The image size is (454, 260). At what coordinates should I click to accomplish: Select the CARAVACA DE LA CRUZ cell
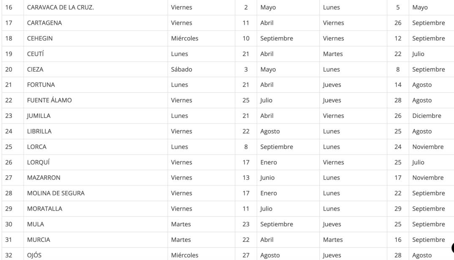[60, 8]
